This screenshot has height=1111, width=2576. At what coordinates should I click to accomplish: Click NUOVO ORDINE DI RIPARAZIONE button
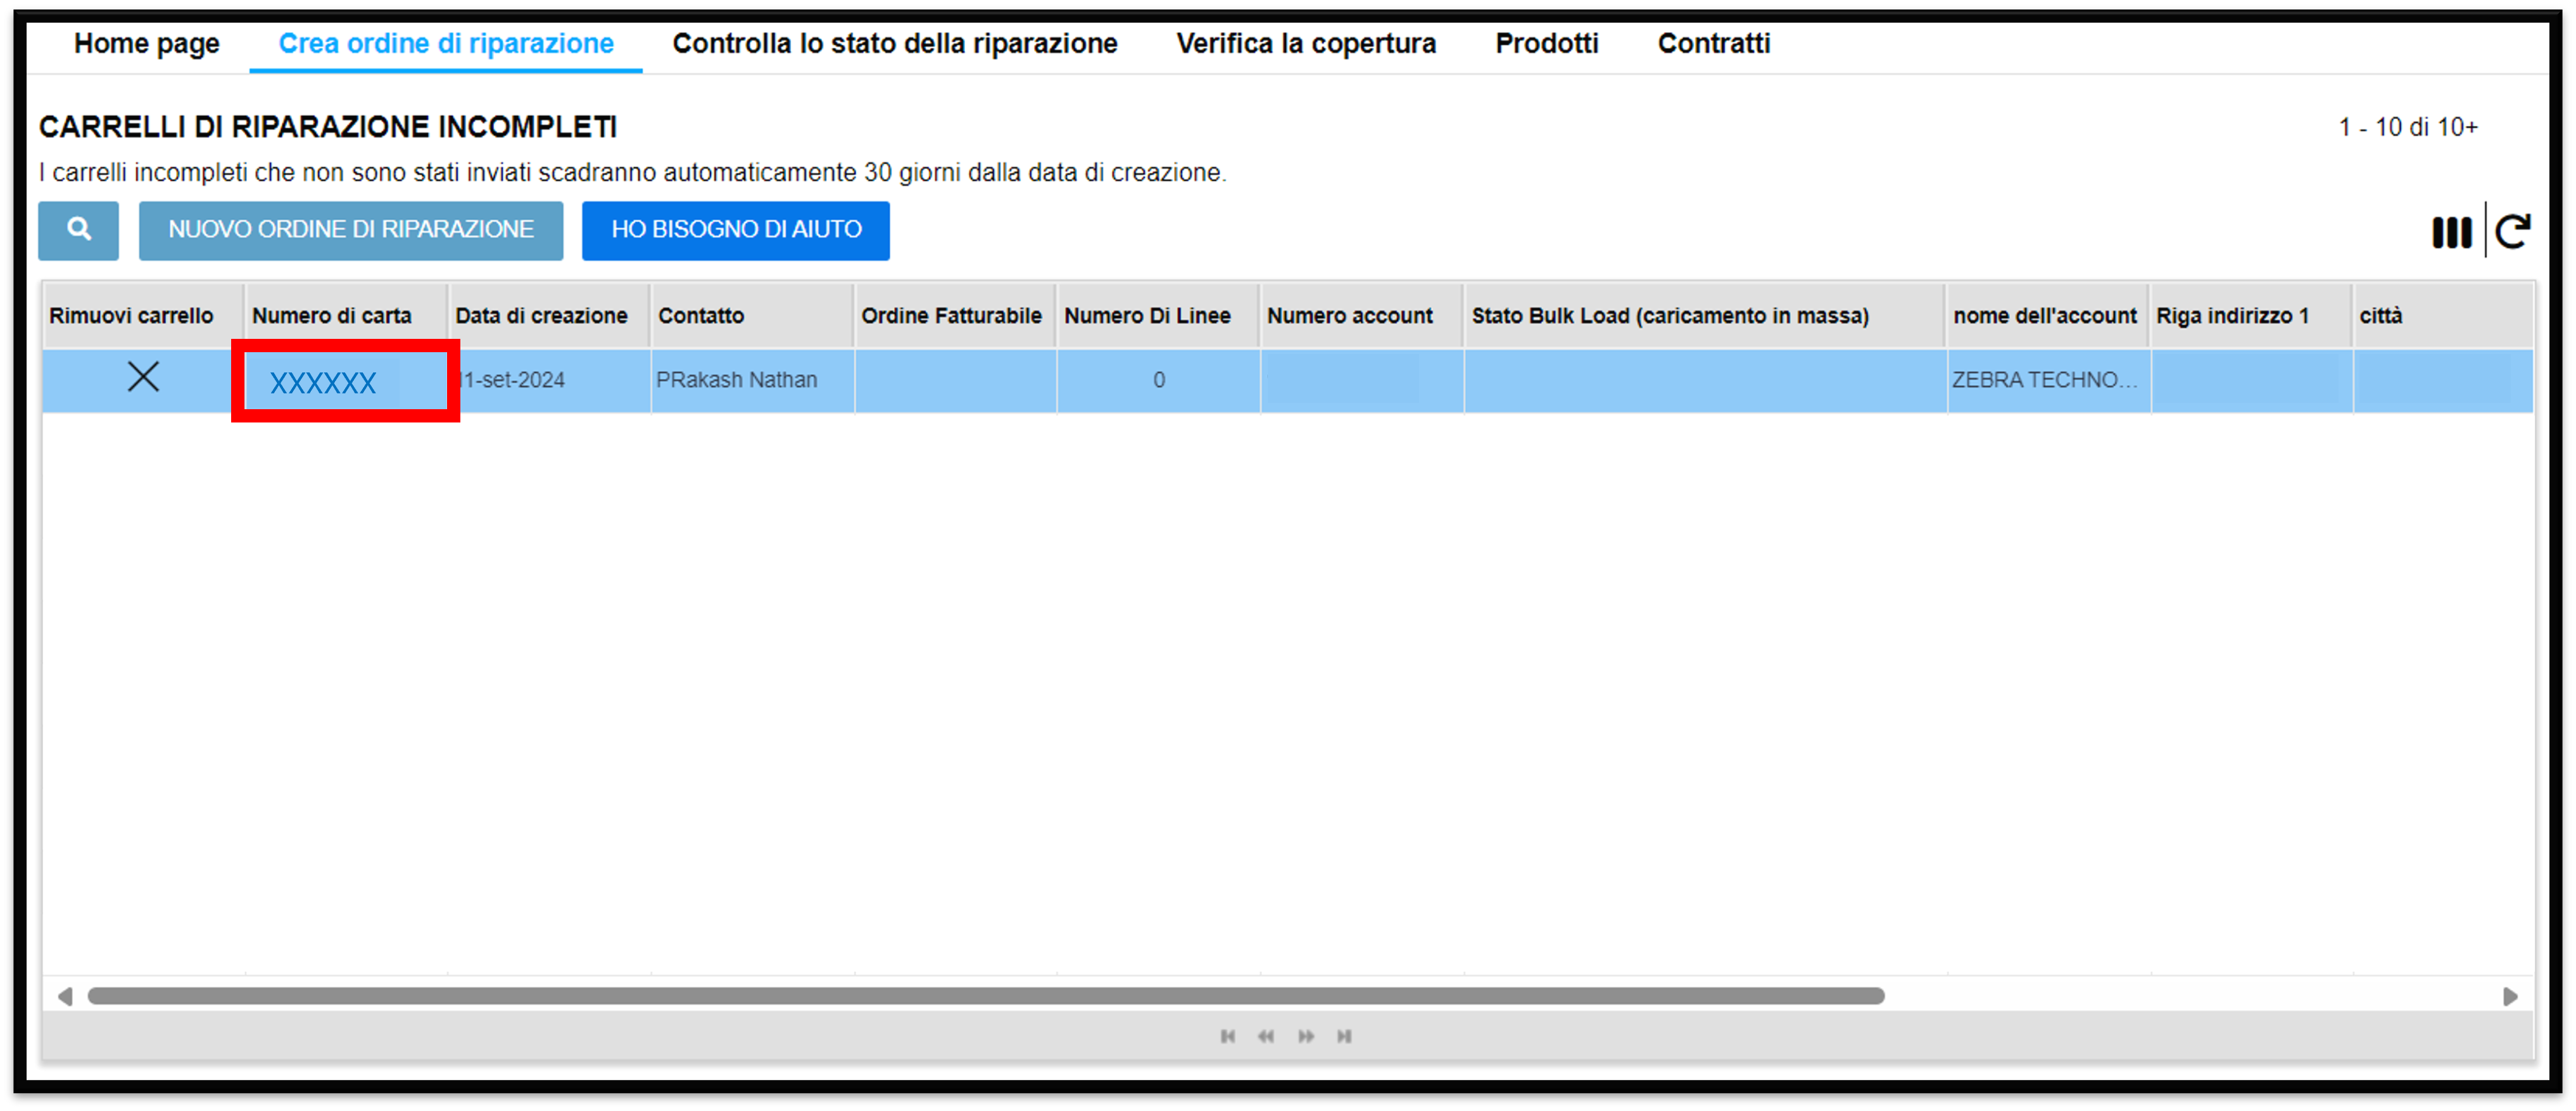point(351,230)
